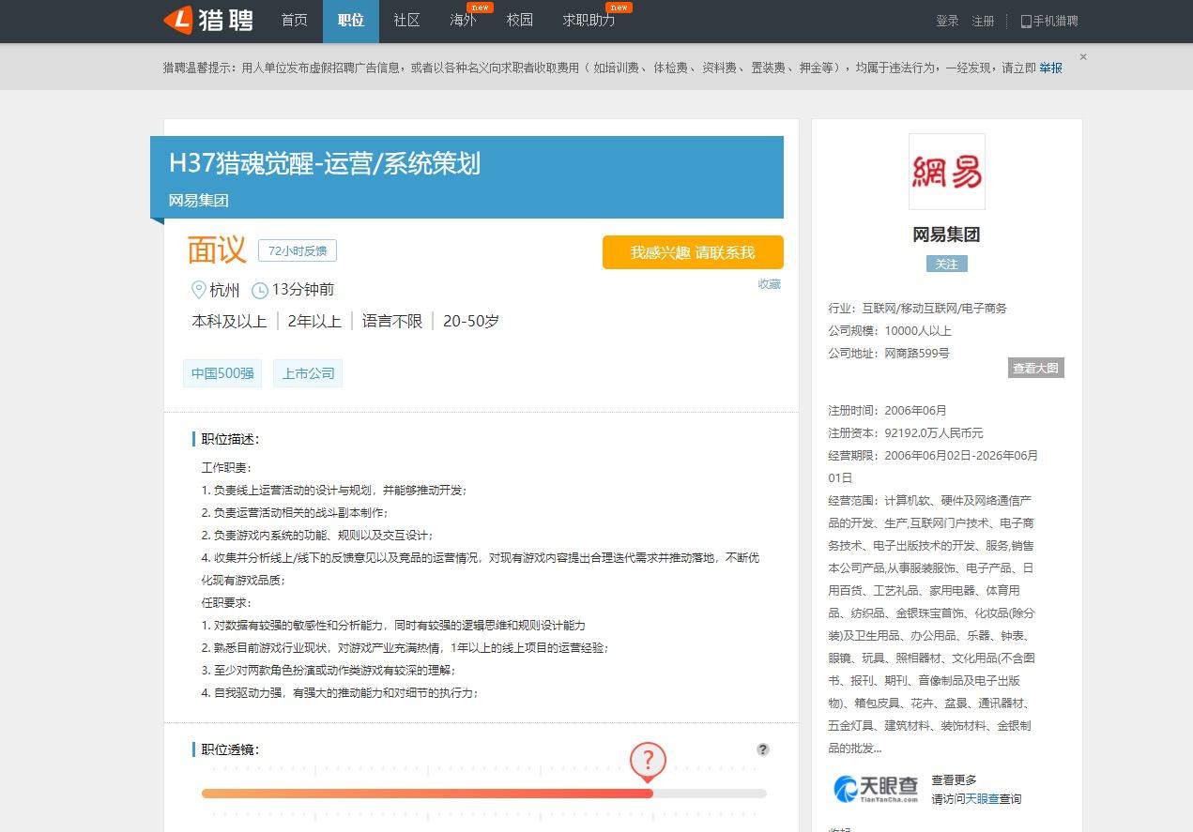Viewport: 1193px width, 832px height.
Task: Click 注册时间：2006年06月 text
Action: (888, 410)
